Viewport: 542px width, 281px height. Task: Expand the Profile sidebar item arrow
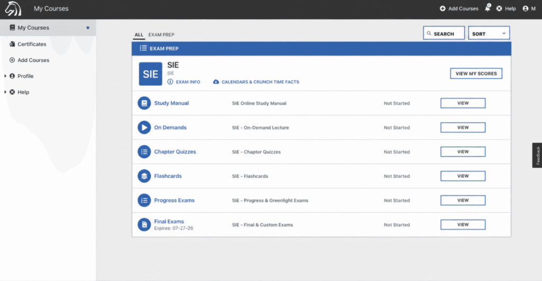(x=5, y=76)
